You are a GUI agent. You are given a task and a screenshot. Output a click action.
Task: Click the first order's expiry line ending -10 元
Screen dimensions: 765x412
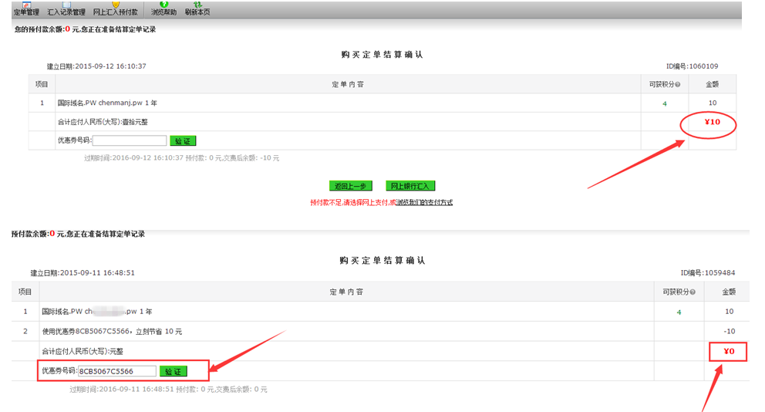coord(181,158)
